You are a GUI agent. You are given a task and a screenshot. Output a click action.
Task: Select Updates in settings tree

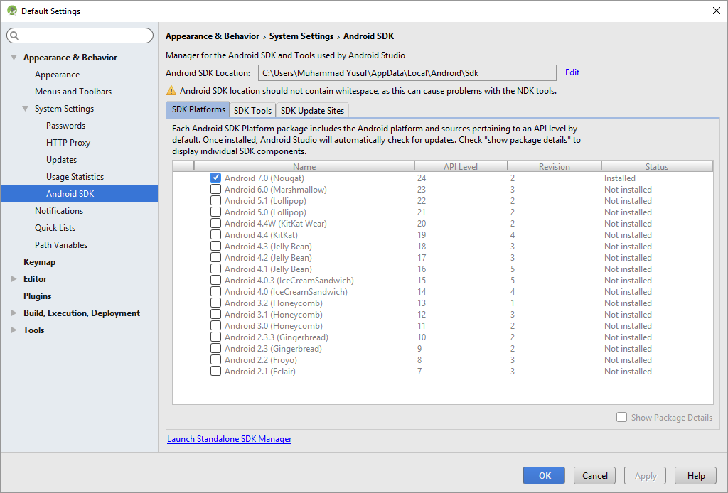[x=61, y=160]
